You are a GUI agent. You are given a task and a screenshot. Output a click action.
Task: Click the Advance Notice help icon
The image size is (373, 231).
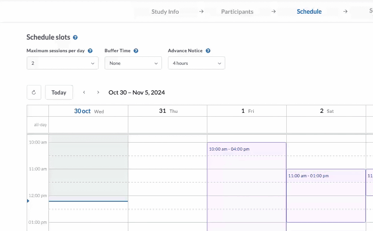208,50
